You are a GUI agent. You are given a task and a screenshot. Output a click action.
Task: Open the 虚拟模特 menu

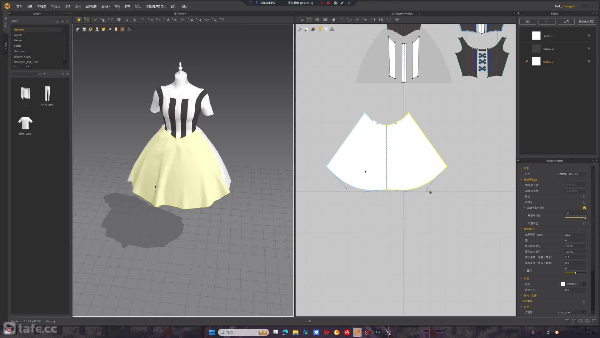pos(91,6)
